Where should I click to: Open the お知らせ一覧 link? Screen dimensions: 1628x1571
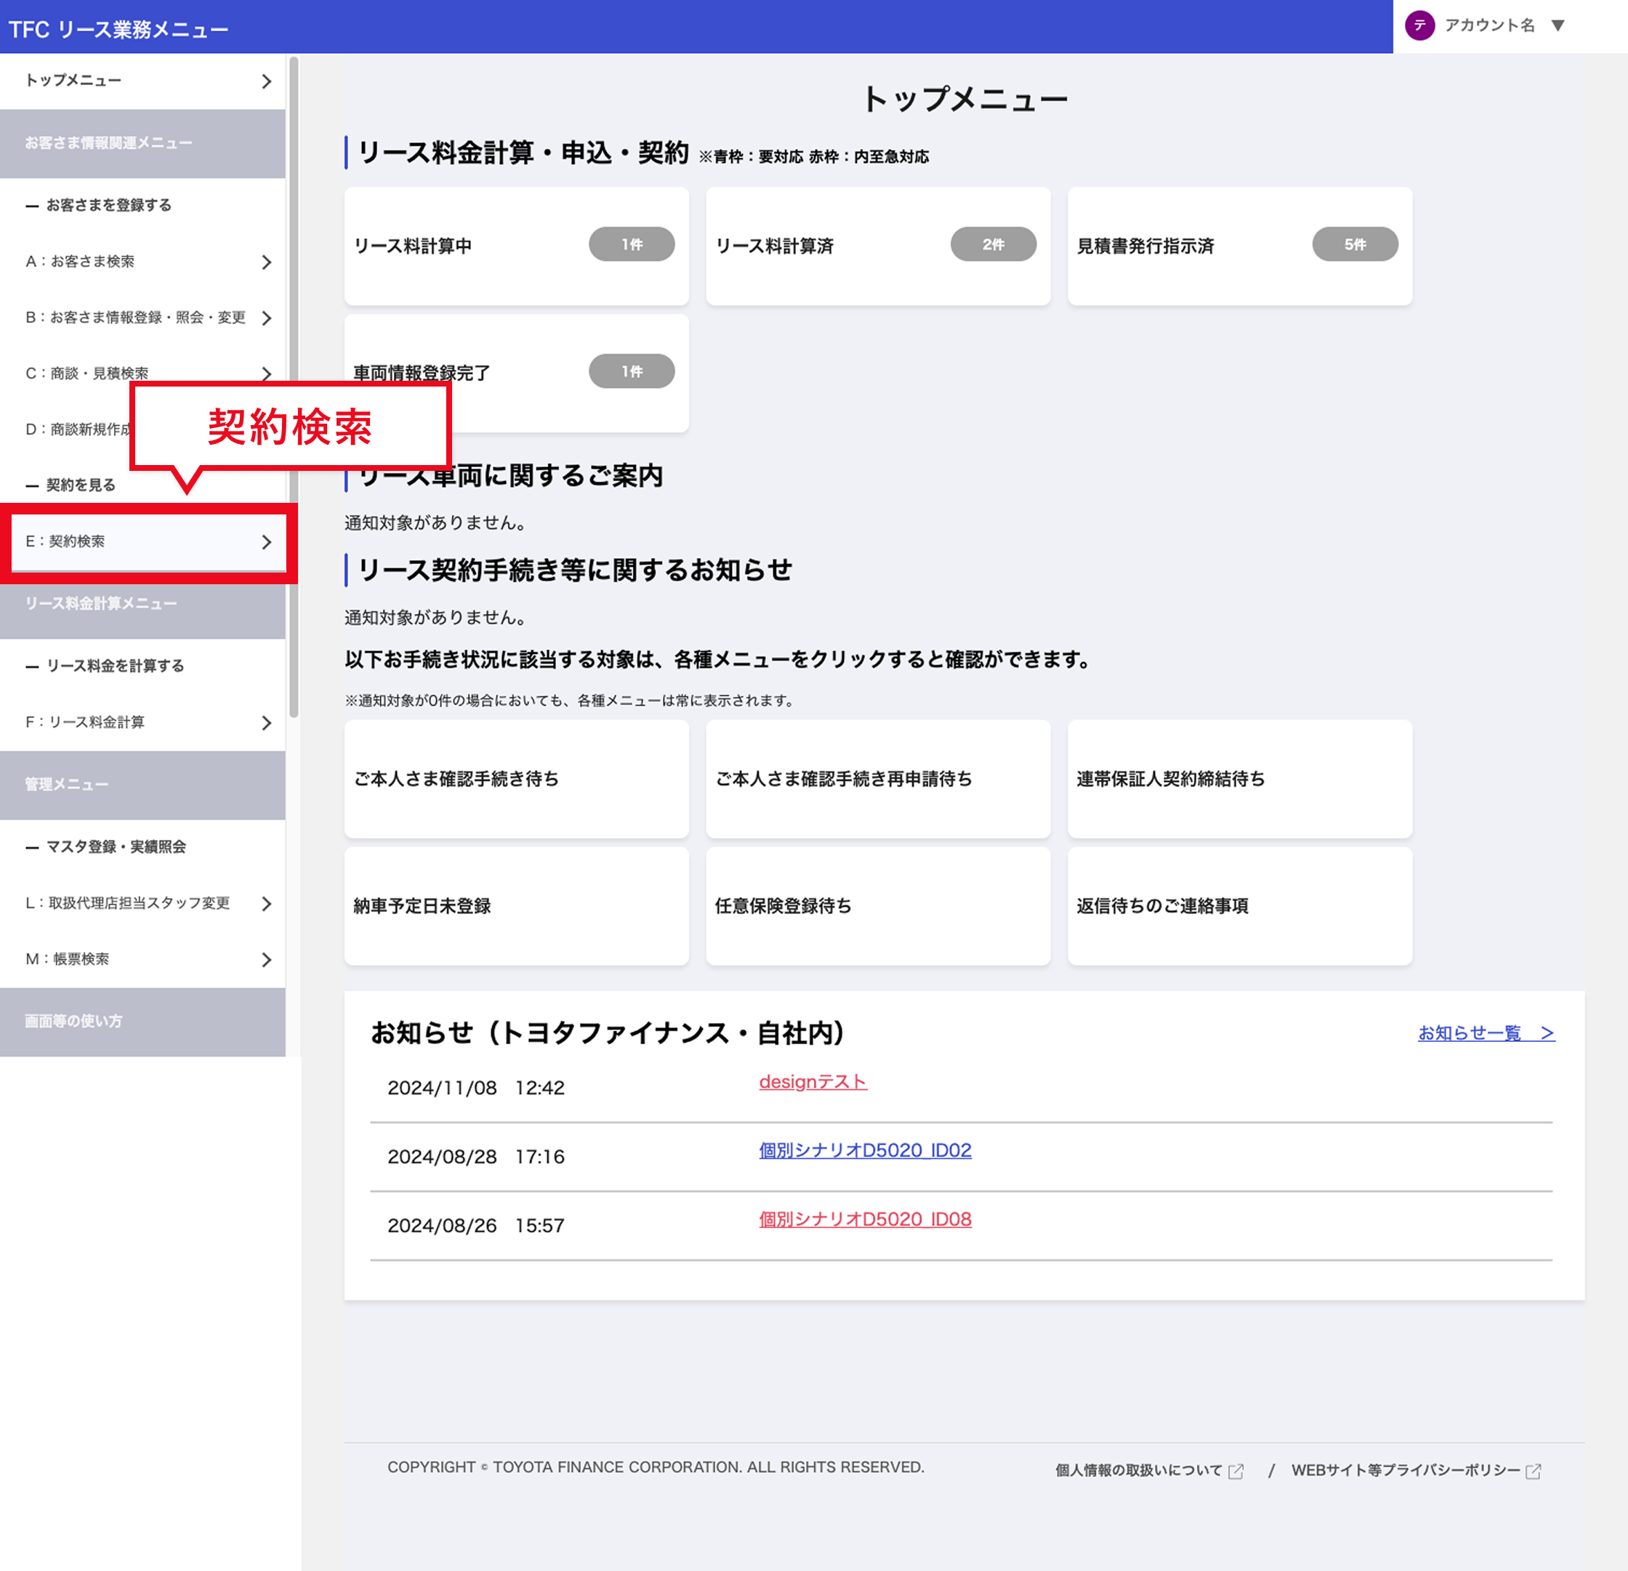1486,1033
